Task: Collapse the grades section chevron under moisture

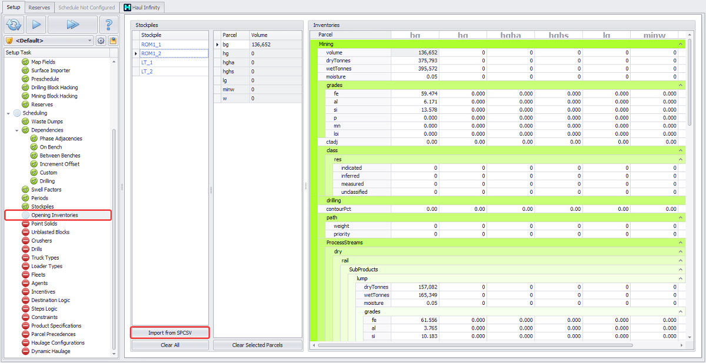Action: (x=681, y=85)
